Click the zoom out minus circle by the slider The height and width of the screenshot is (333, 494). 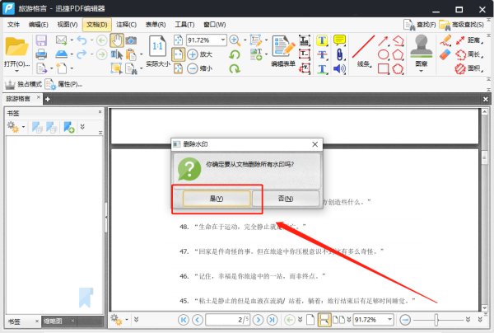[x=405, y=320]
